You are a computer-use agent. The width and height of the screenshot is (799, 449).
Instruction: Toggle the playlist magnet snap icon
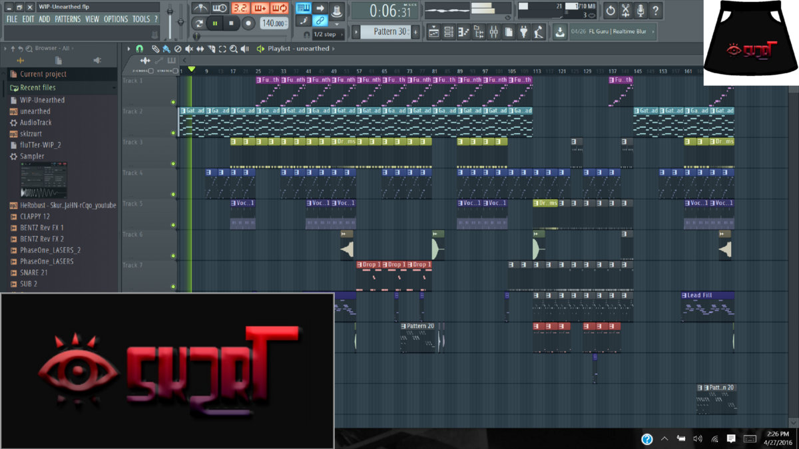tap(139, 49)
